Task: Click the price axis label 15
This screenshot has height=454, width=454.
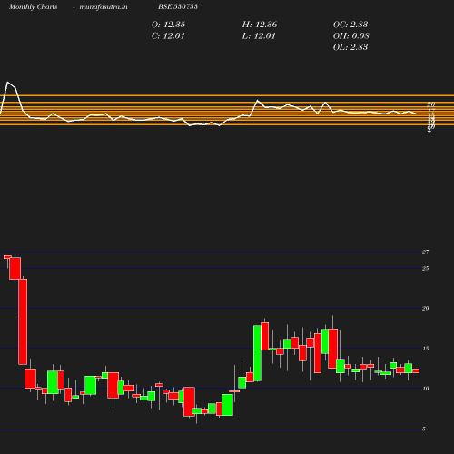Action: 426,349
